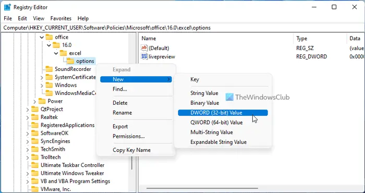Image resolution: width=365 pixels, height=193 pixels.
Task: Choose Binary Value from submenu
Action: pyautogui.click(x=223, y=103)
